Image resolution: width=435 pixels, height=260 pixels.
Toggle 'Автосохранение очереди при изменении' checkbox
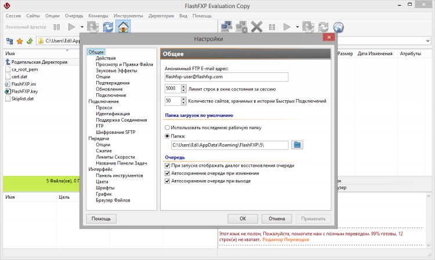pyautogui.click(x=167, y=173)
